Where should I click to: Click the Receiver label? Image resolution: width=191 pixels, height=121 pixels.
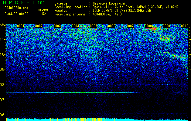pyautogui.click(x=62, y=11)
